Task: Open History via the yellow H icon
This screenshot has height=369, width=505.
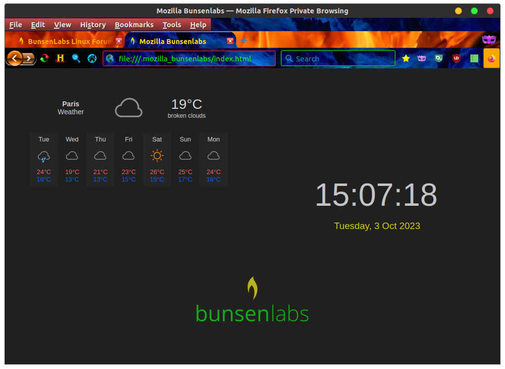Action: 60,58
